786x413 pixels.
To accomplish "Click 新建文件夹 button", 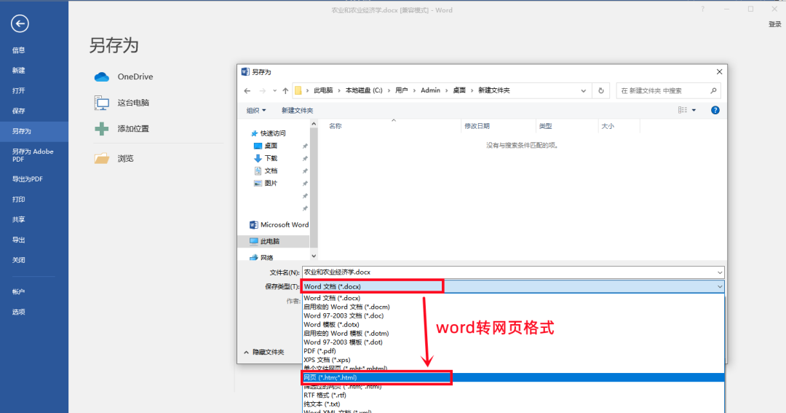I will (297, 111).
